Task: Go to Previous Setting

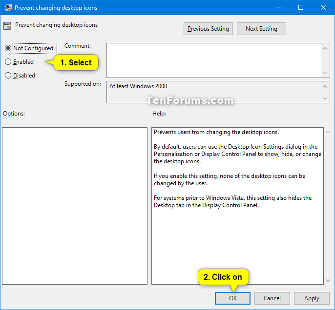Action: pos(208,29)
